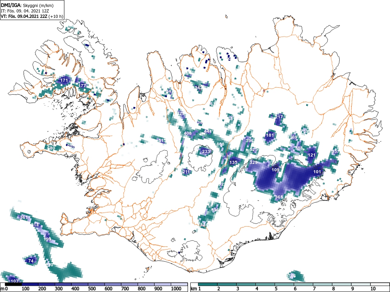
Task: Click the 101 value label on the map
Action: click(x=317, y=172)
